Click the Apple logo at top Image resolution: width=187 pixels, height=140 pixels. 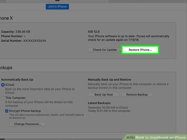pyautogui.click(x=57, y=1)
